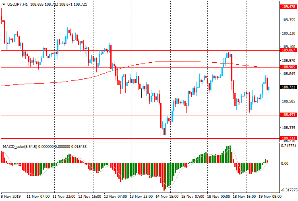This screenshot has height=201, width=298.
Task: Click the USDJPY,H1 chart title text
Action: pos(17,4)
